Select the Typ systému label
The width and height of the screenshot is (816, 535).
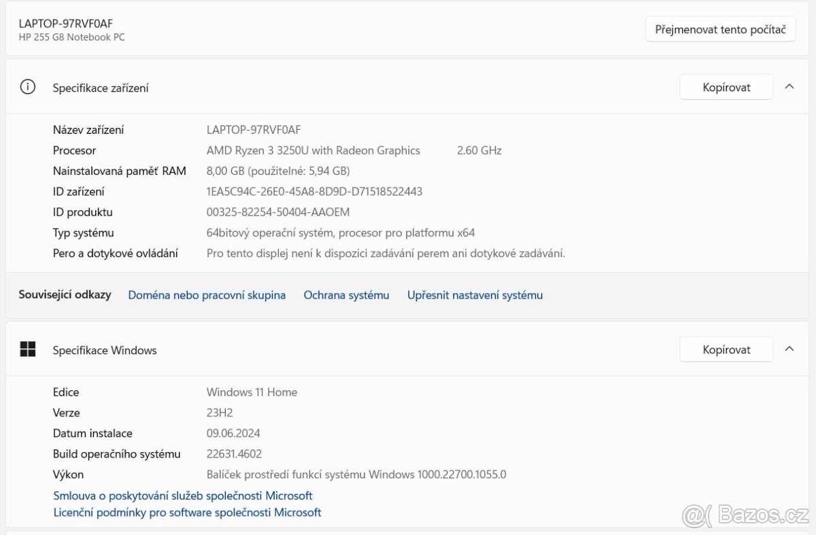tap(84, 232)
